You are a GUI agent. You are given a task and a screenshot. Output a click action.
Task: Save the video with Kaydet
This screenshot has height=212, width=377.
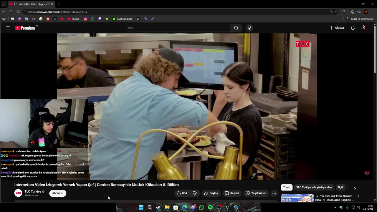click(x=232, y=193)
